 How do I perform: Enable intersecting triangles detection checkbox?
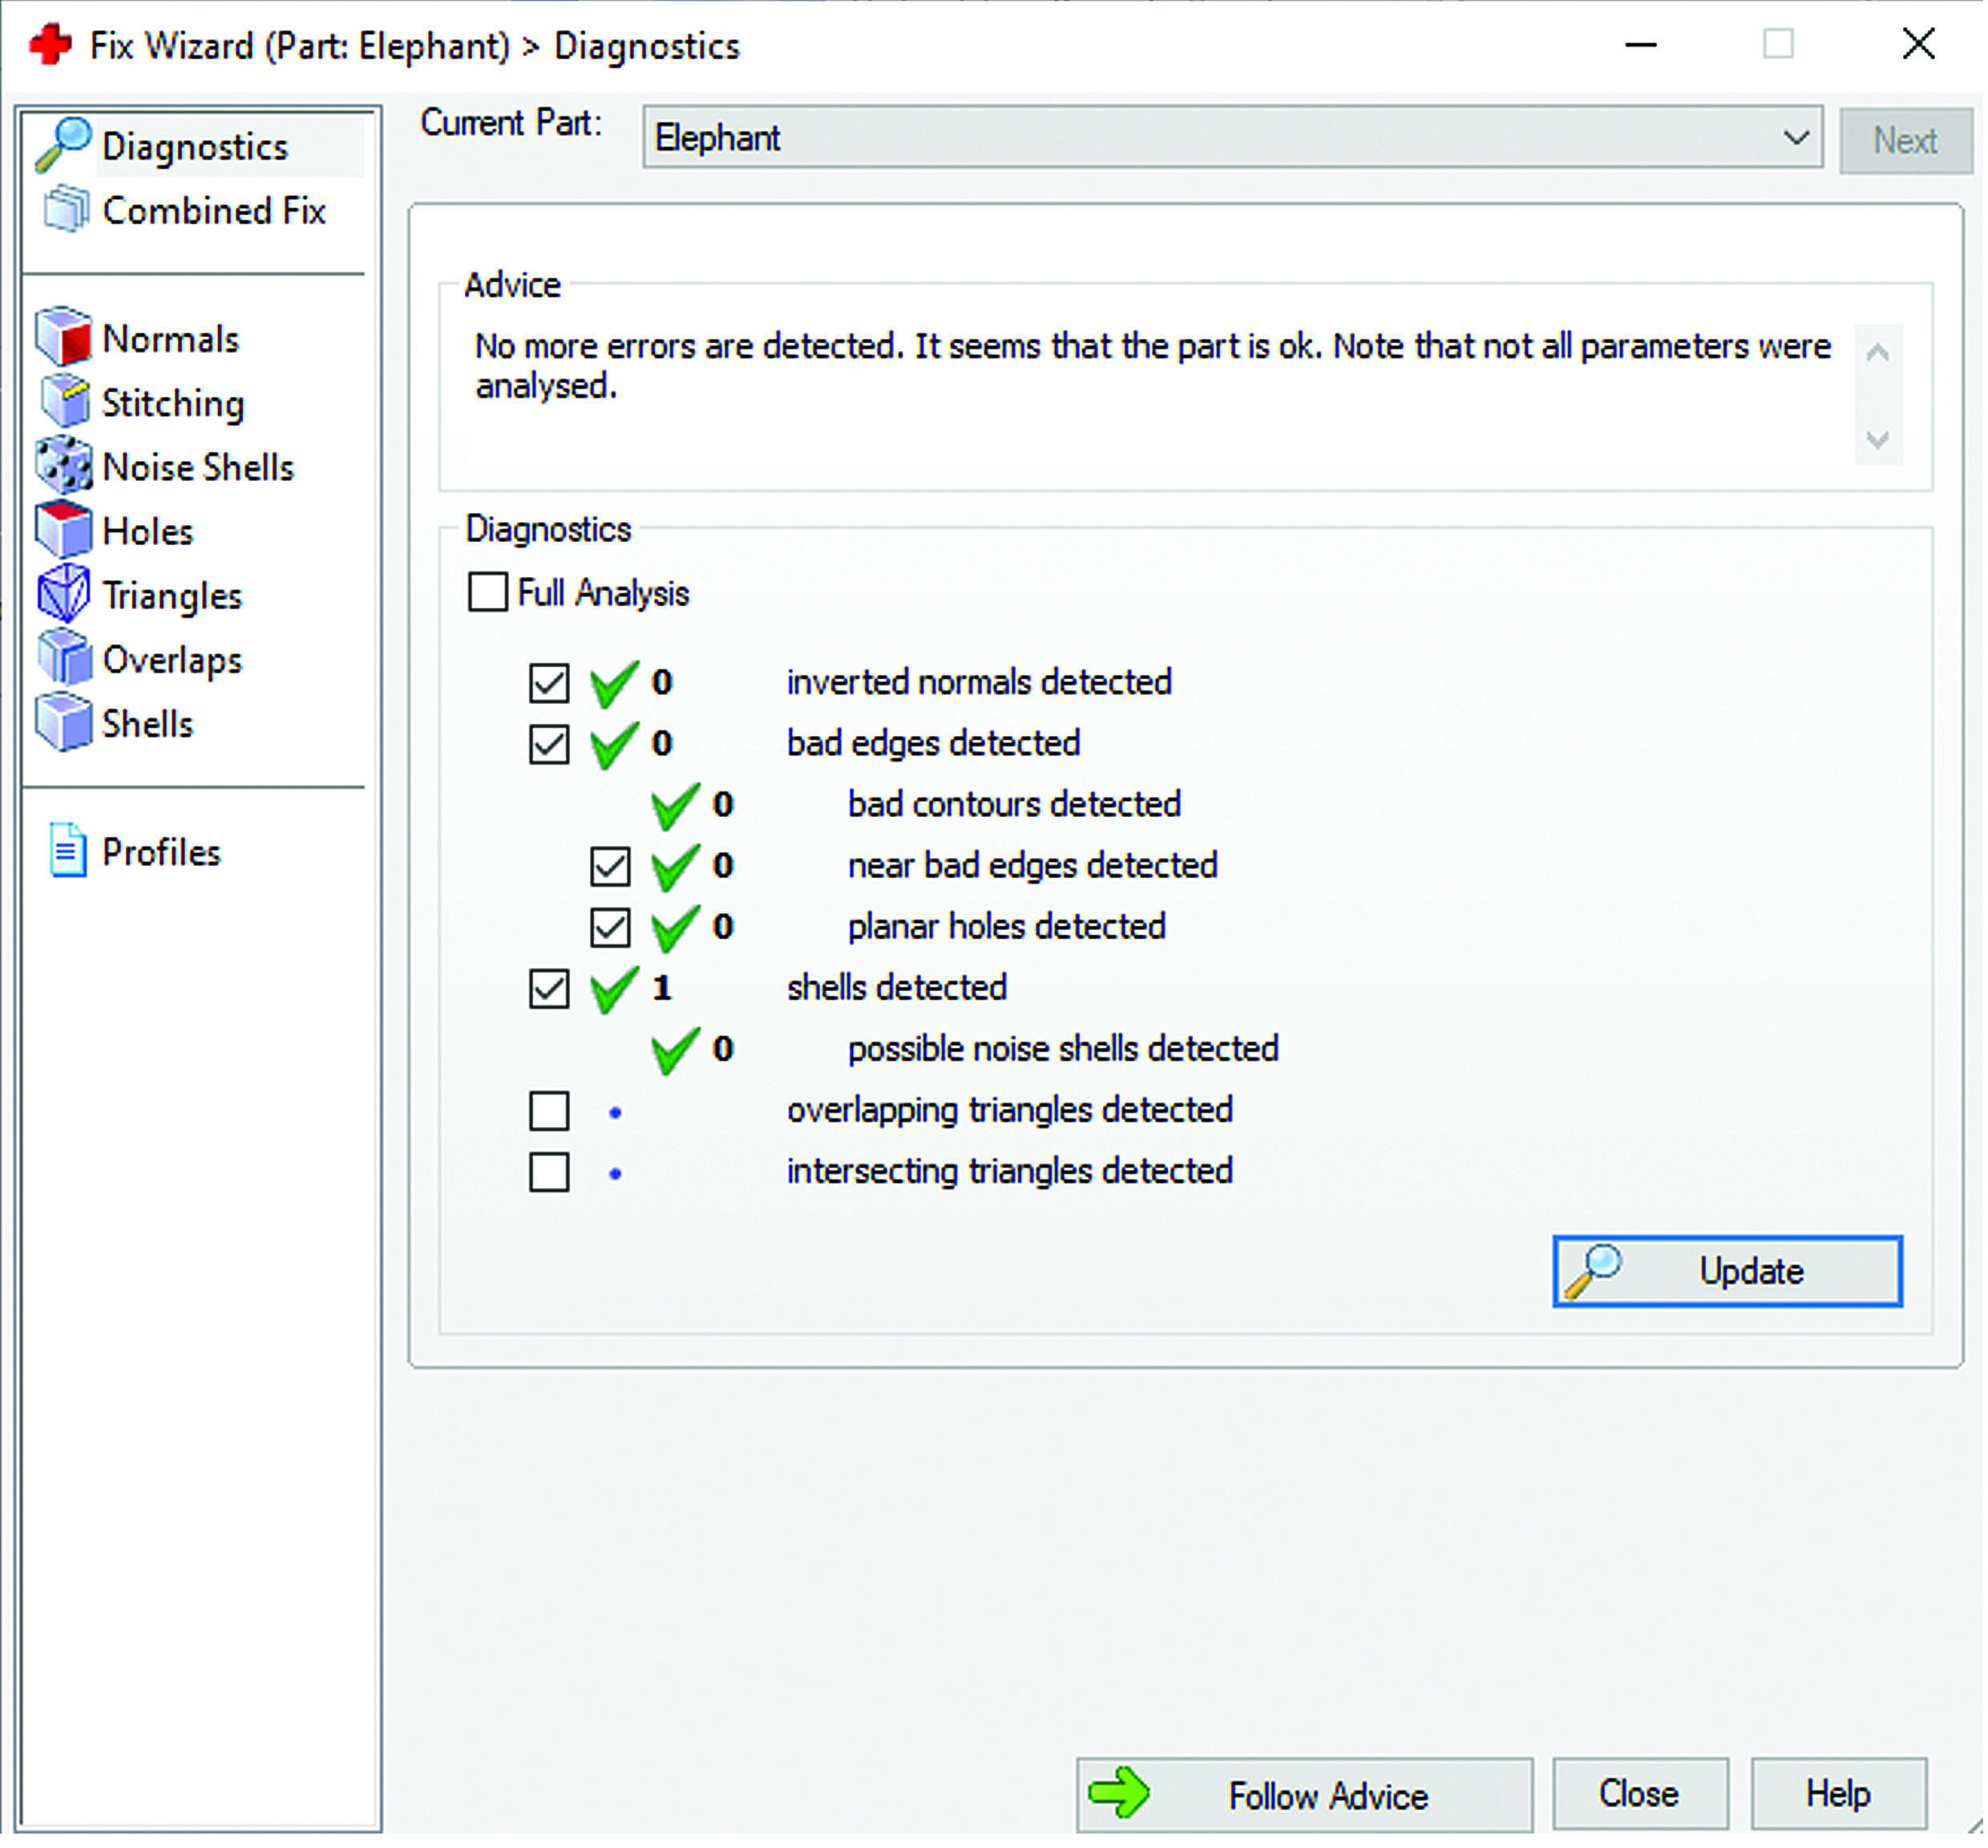pos(549,1173)
